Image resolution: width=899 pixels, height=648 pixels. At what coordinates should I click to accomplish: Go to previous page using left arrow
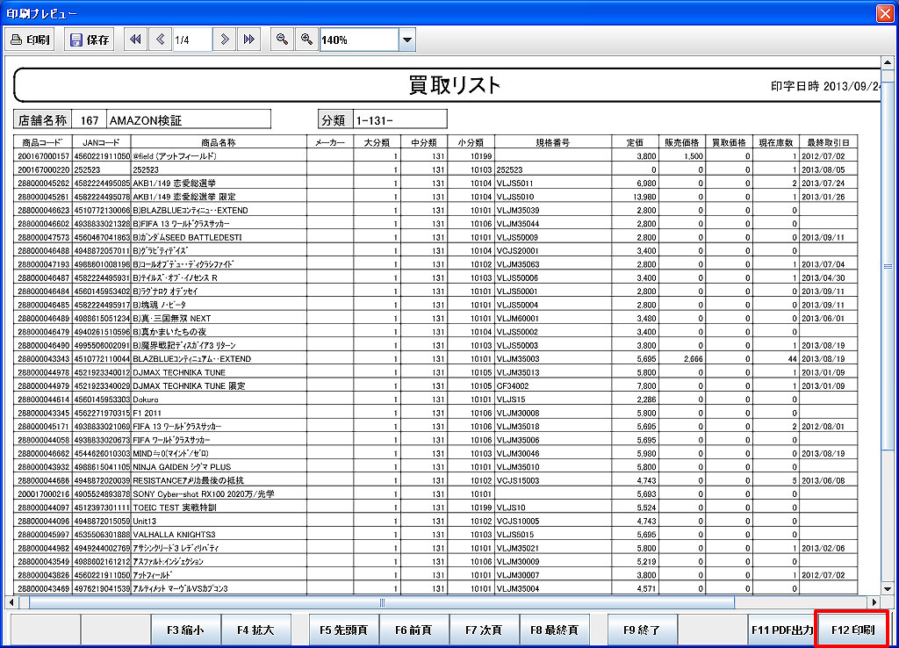pyautogui.click(x=160, y=40)
